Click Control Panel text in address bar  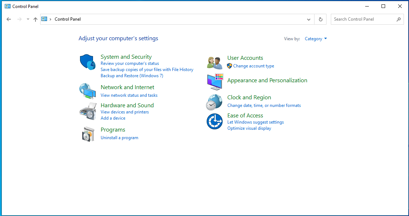click(x=68, y=19)
